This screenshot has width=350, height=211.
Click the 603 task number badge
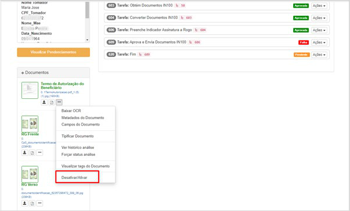click(x=111, y=5)
